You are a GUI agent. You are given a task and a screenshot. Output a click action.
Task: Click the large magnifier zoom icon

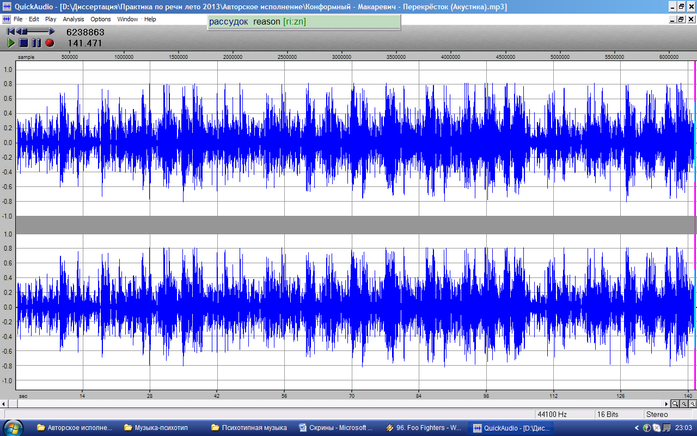675,404
